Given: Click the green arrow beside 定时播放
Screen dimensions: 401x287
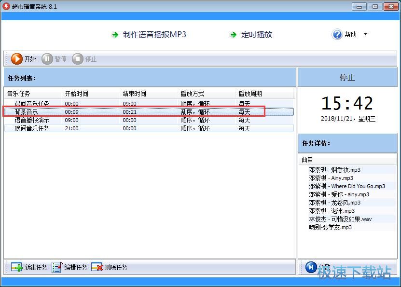Looking at the screenshot, I should click(x=233, y=35).
